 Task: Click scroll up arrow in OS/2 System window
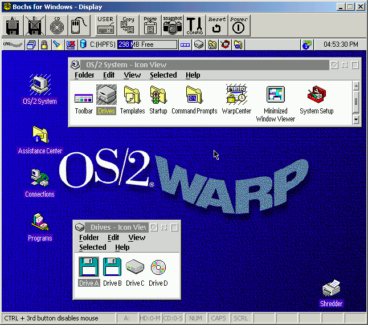pyautogui.click(x=356, y=86)
